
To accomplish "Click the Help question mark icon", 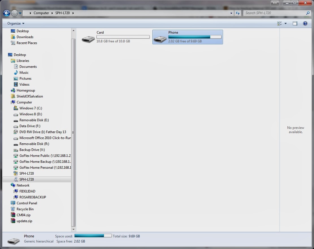I will coord(305,23).
